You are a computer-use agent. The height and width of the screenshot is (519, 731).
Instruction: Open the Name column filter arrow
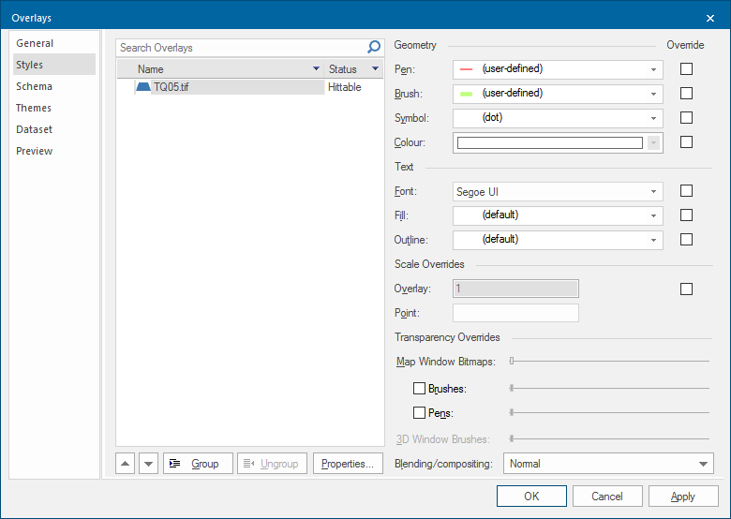(316, 69)
